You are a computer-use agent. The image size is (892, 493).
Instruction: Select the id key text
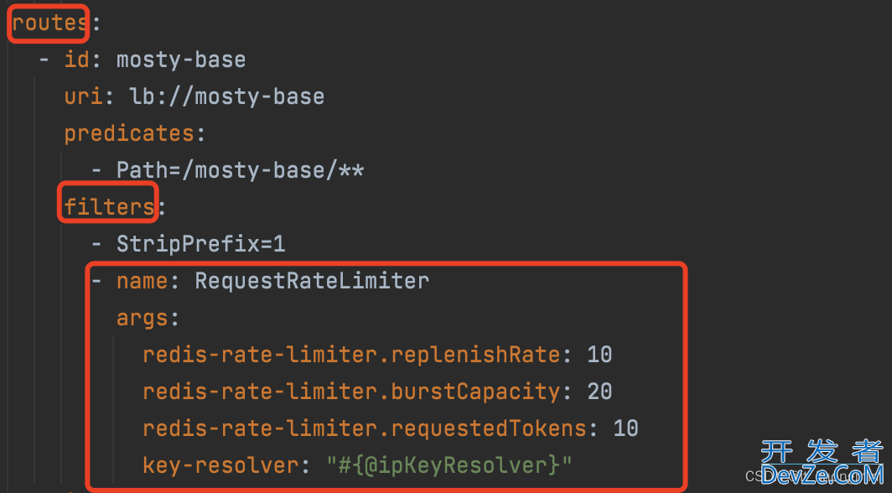pos(77,60)
